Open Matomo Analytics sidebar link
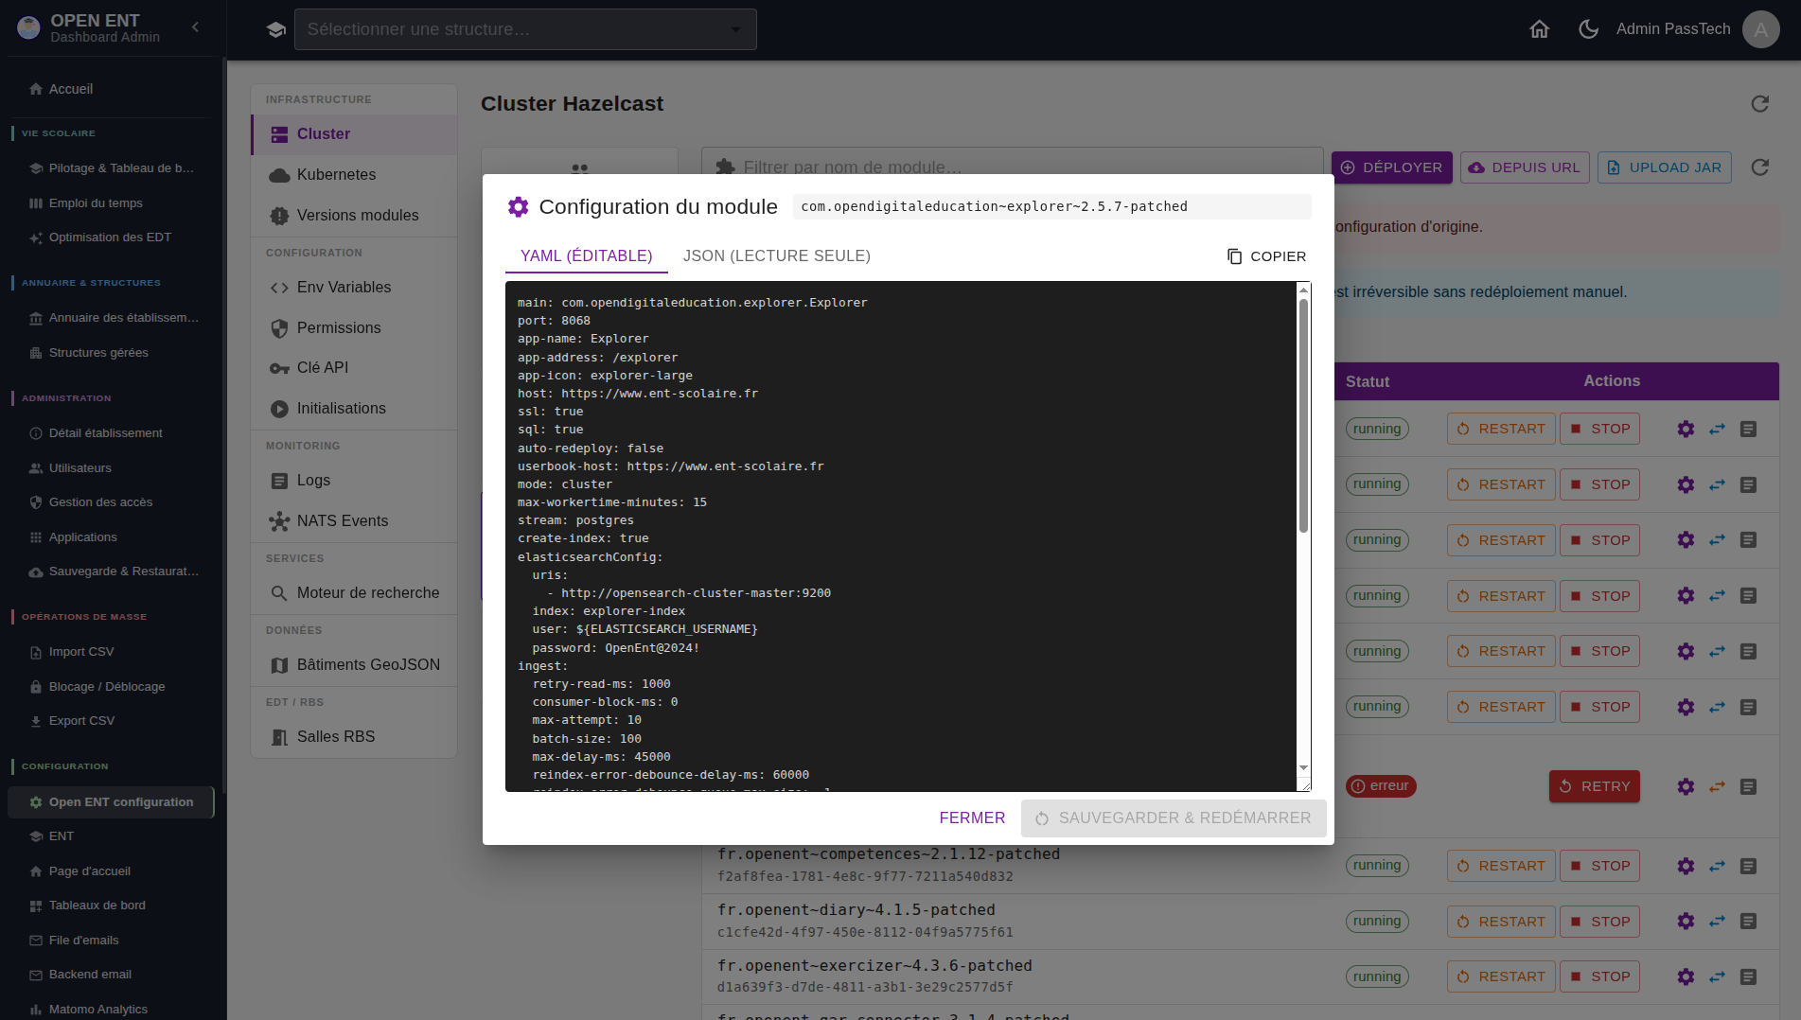Screen dimensions: 1801x1020 112,1010
